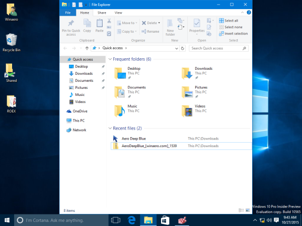Click Select none in the ribbon
The width and height of the screenshot is (302, 226).
click(x=231, y=27)
